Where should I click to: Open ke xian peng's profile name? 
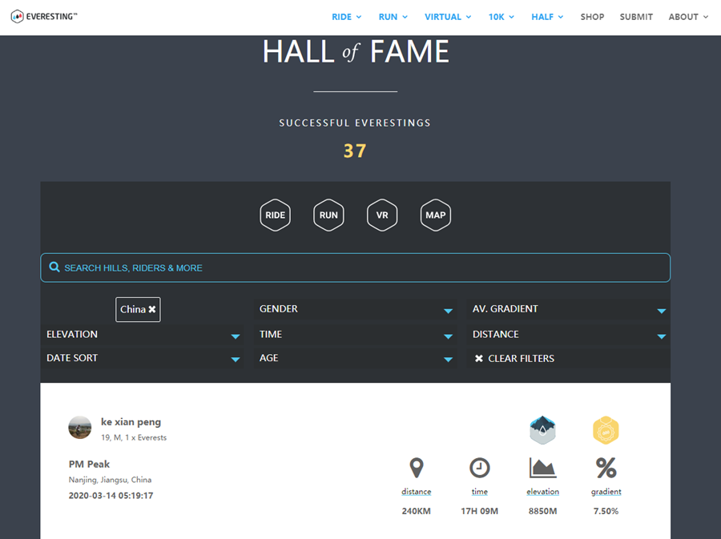click(x=131, y=422)
